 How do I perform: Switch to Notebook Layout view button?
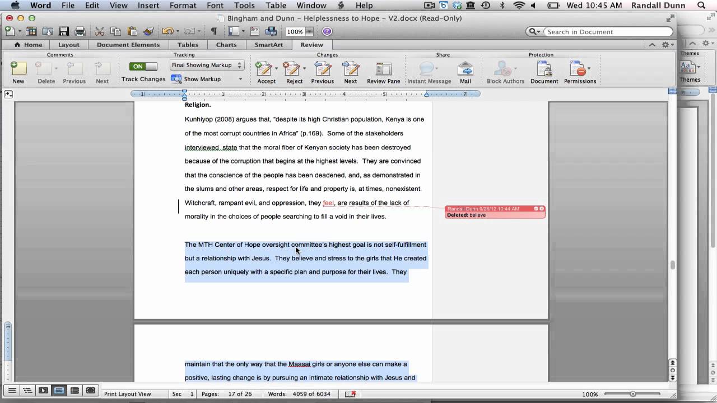coord(75,391)
